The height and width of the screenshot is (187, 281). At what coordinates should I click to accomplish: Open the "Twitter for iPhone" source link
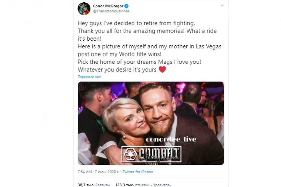139,172
